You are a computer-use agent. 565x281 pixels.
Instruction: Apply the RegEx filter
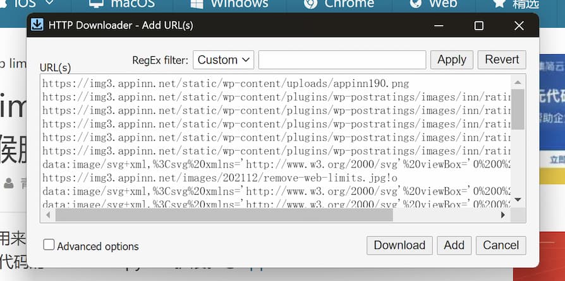click(x=451, y=60)
